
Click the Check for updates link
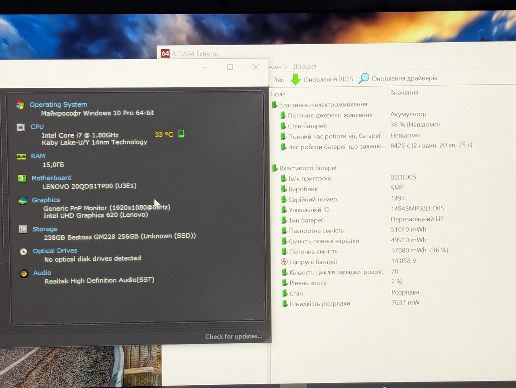[x=233, y=336]
